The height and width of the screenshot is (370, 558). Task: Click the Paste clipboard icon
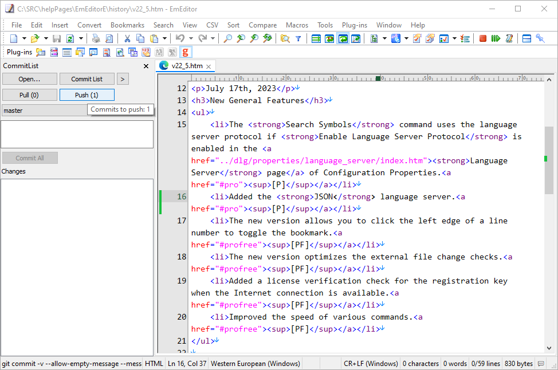(154, 38)
